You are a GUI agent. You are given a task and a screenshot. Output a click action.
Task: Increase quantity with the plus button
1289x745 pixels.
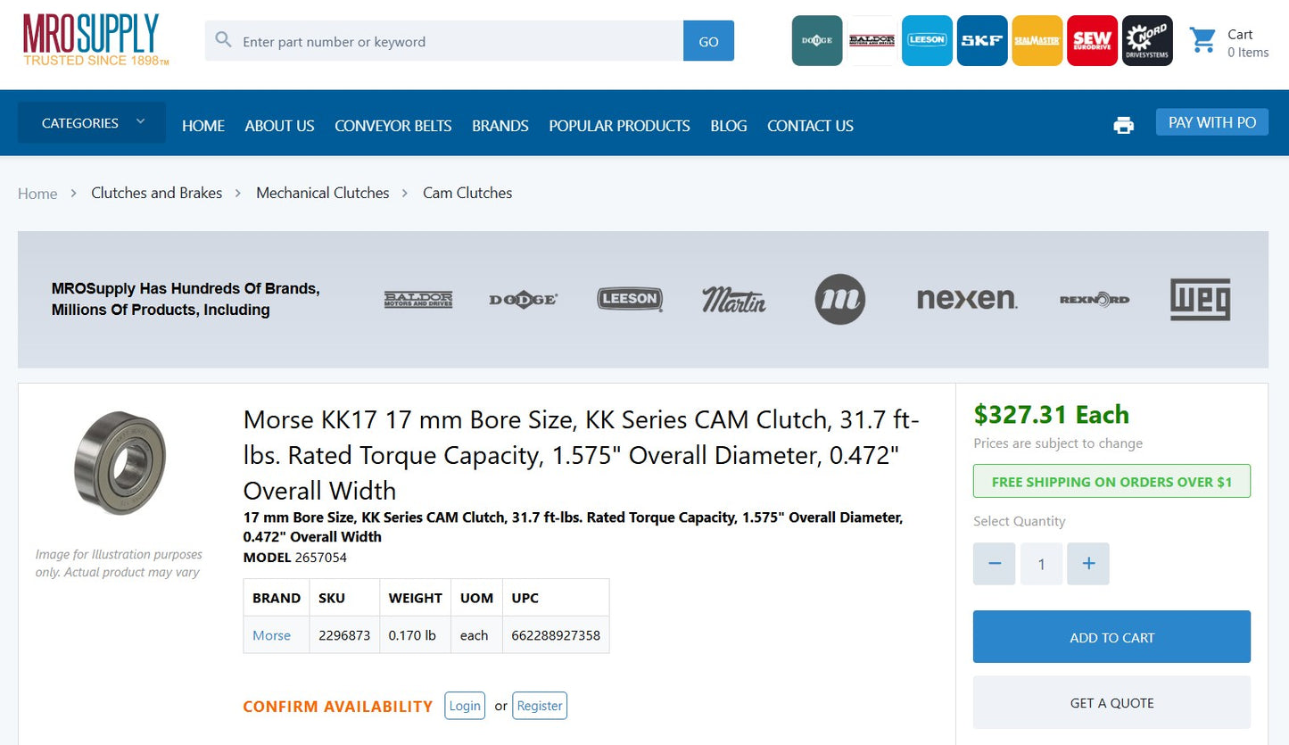coord(1088,563)
